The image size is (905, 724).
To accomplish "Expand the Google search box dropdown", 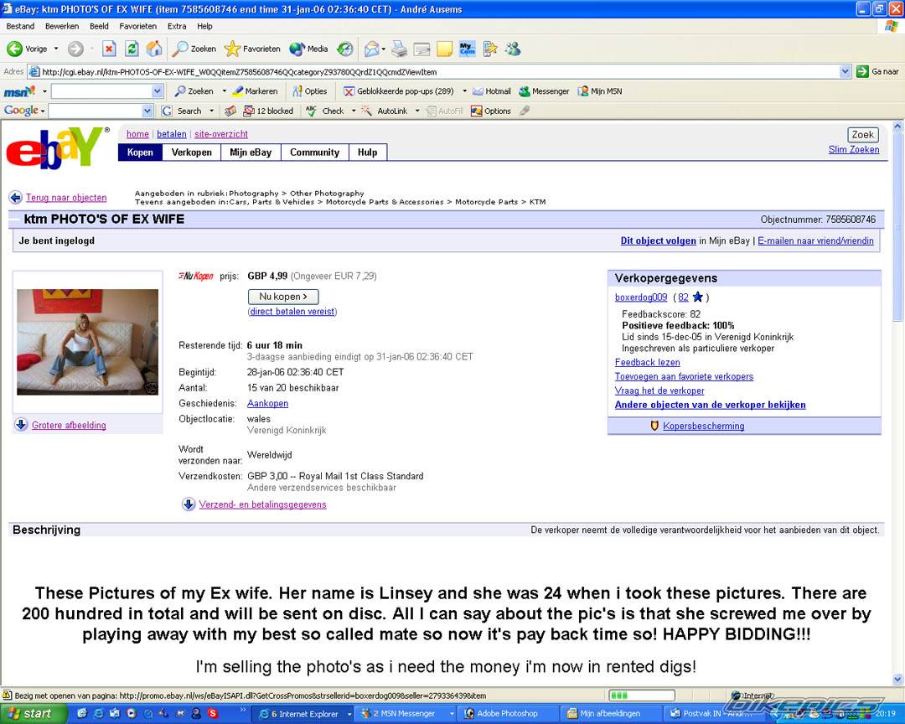I will pyautogui.click(x=147, y=111).
